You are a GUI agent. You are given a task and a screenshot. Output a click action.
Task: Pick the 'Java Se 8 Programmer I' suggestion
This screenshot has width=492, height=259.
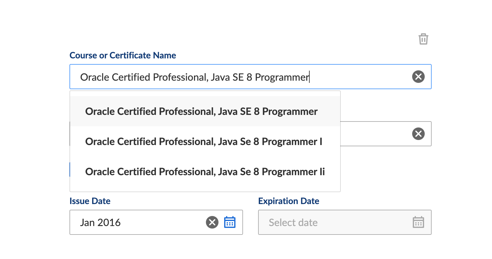point(205,142)
